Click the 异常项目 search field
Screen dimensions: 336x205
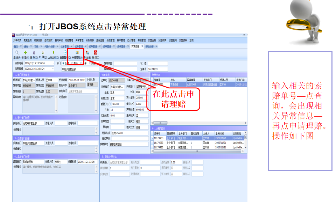(x=125, y=63)
